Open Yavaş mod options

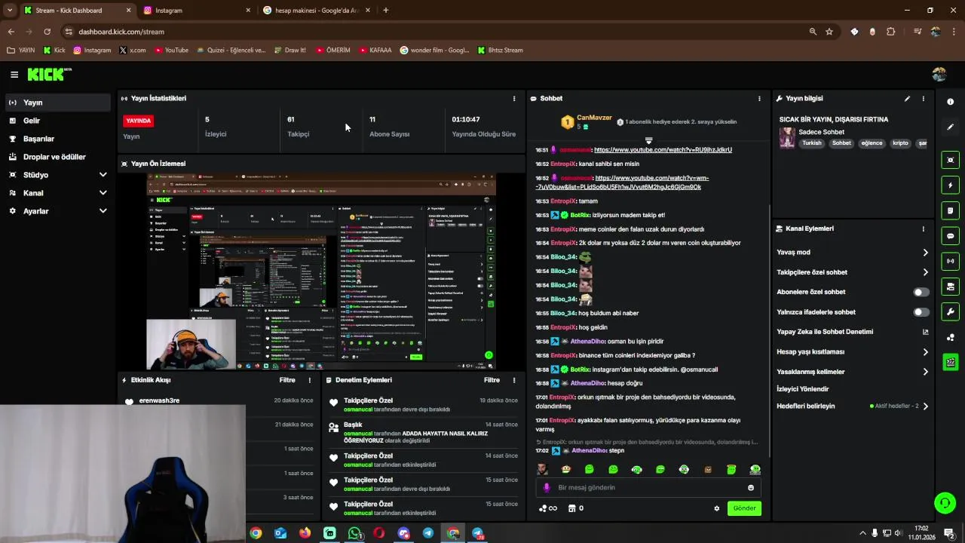click(x=852, y=252)
